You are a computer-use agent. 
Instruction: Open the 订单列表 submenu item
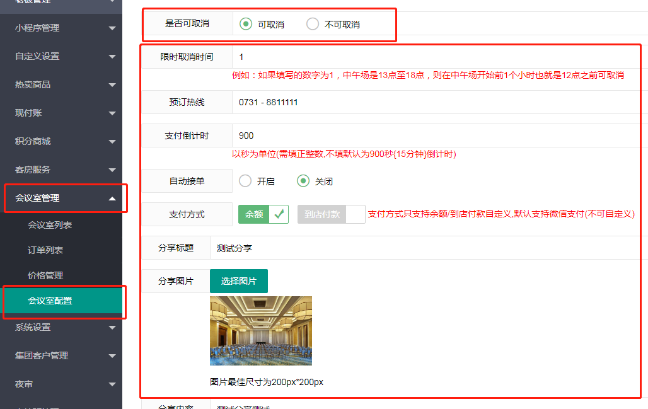click(45, 250)
